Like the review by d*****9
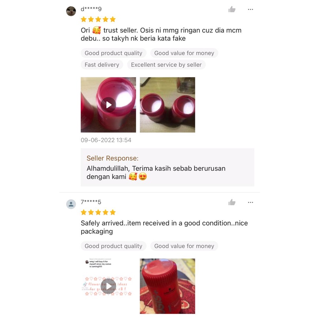 point(232,9)
